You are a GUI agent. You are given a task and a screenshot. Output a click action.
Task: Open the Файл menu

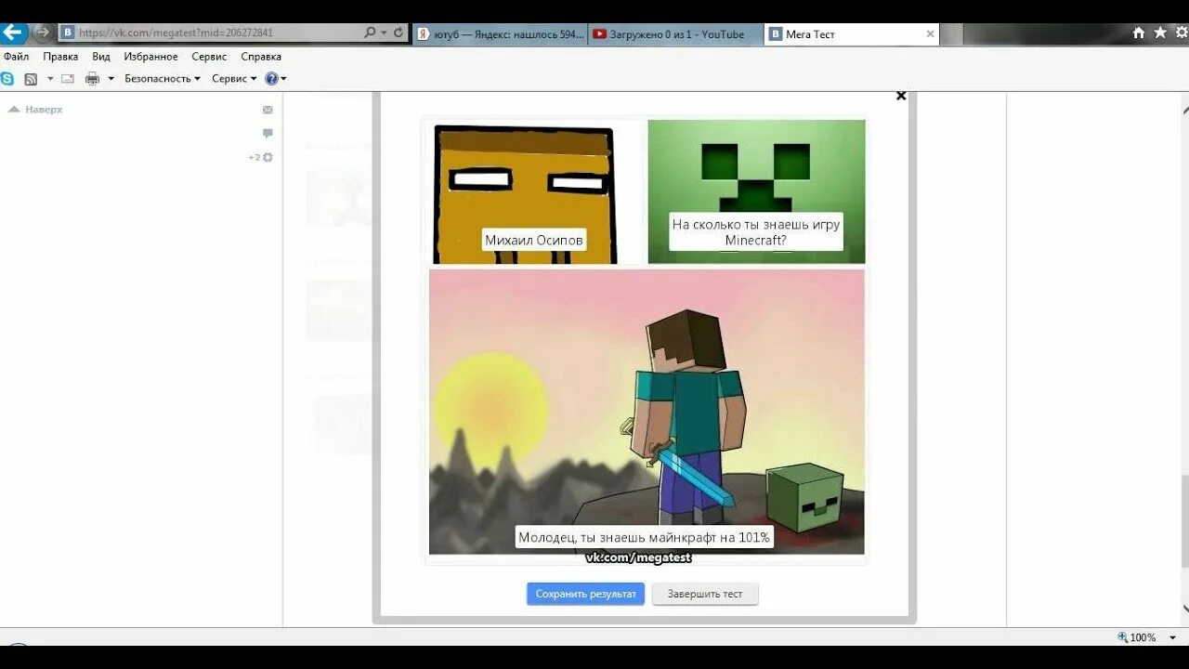click(x=16, y=57)
